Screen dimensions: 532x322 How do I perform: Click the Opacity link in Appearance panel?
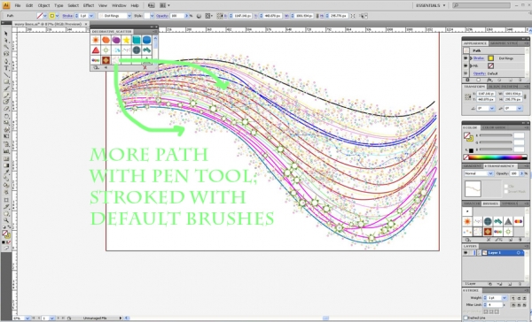tap(480, 73)
